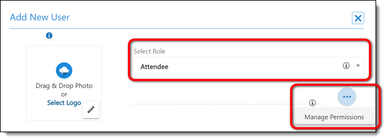This screenshot has height=140, width=384.
Task: Click the blue cloud upload icon
Action: click(64, 70)
